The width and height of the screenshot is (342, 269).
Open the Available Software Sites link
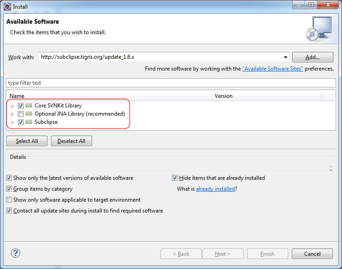click(x=272, y=69)
